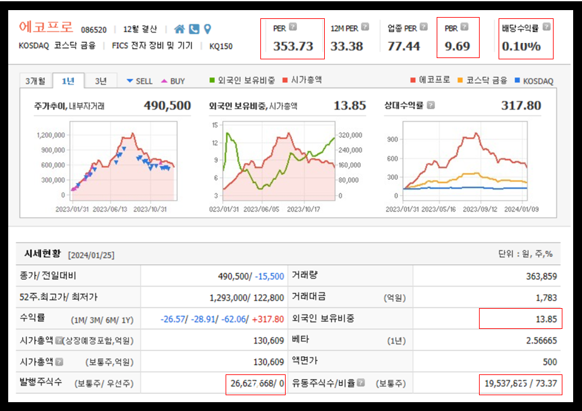This screenshot has width=582, height=411.
Task: Click the 에코프로 company name title
Action: pos(46,27)
